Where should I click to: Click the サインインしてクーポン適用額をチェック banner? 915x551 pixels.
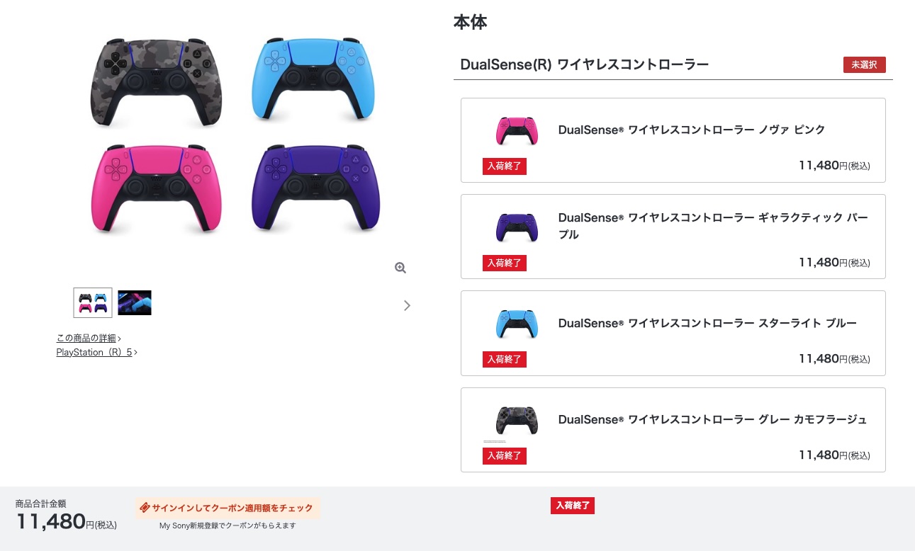tap(228, 508)
